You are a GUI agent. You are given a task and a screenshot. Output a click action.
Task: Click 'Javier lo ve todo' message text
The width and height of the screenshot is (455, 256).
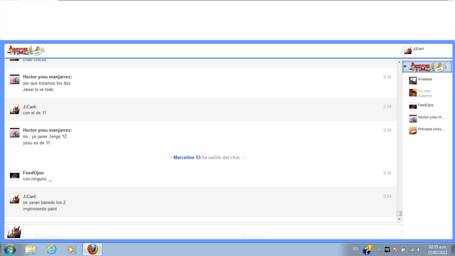click(38, 90)
